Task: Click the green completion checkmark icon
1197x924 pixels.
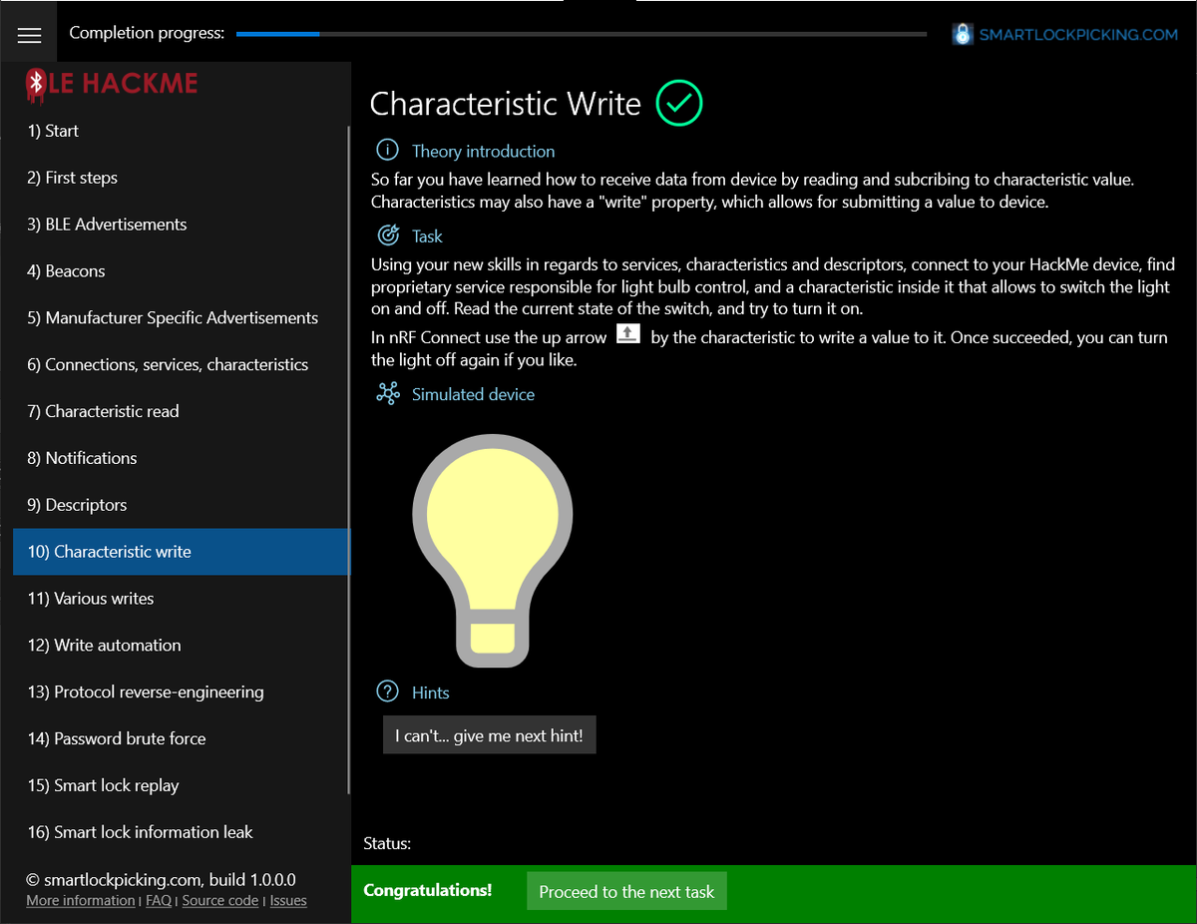Action: pos(679,103)
